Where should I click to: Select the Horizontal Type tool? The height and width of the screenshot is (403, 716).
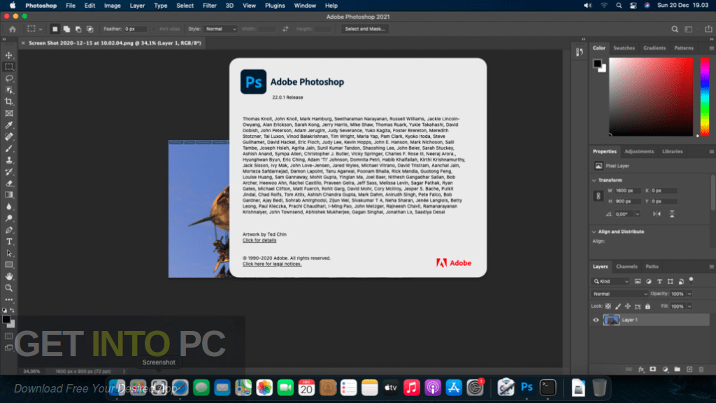9,241
